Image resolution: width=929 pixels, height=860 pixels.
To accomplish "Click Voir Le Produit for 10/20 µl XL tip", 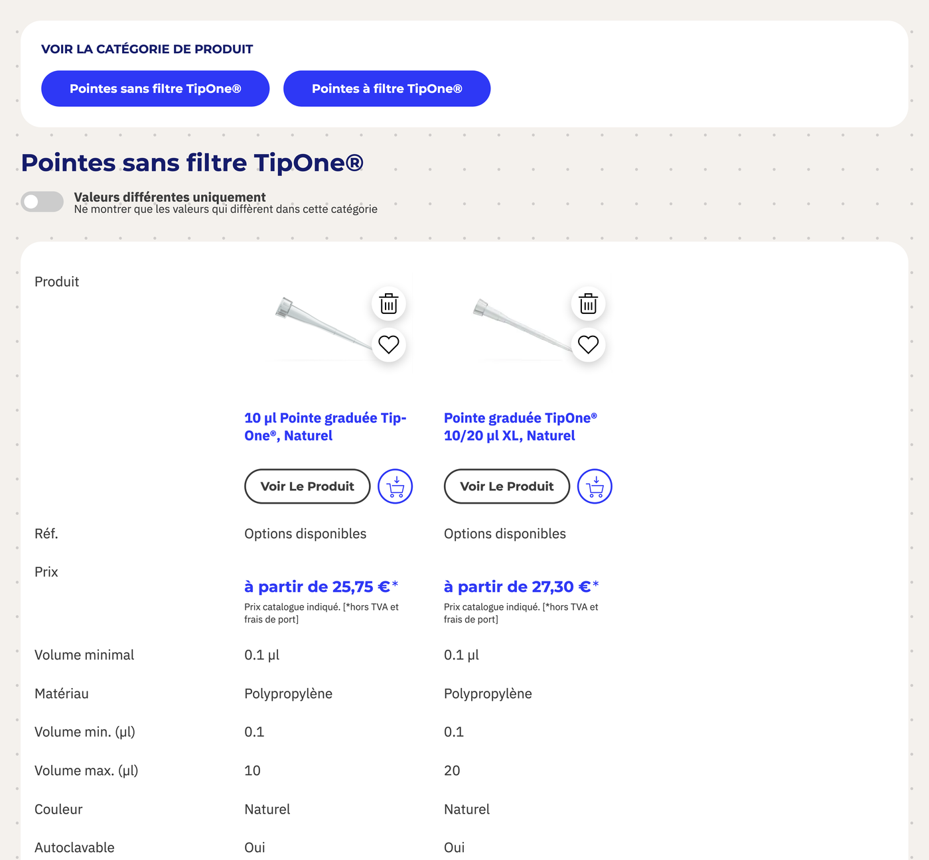I will [x=507, y=486].
